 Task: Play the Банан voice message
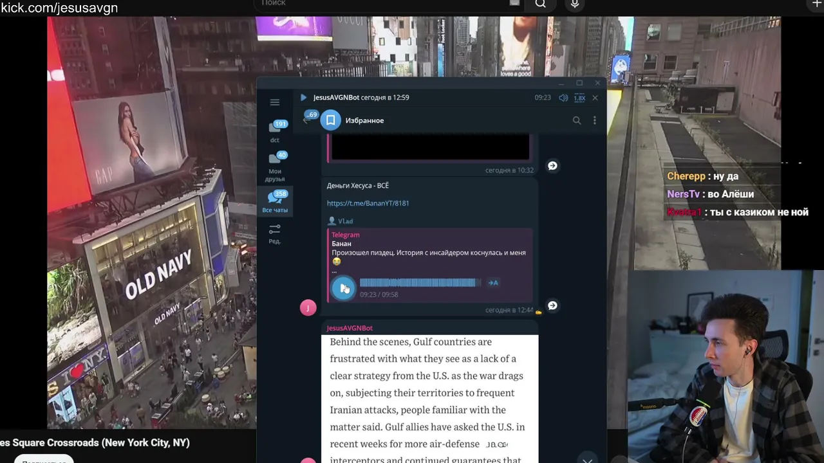pyautogui.click(x=343, y=288)
